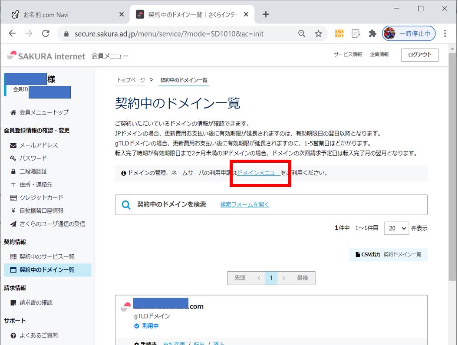Open メールアドレス settings in sidebar

(39, 145)
